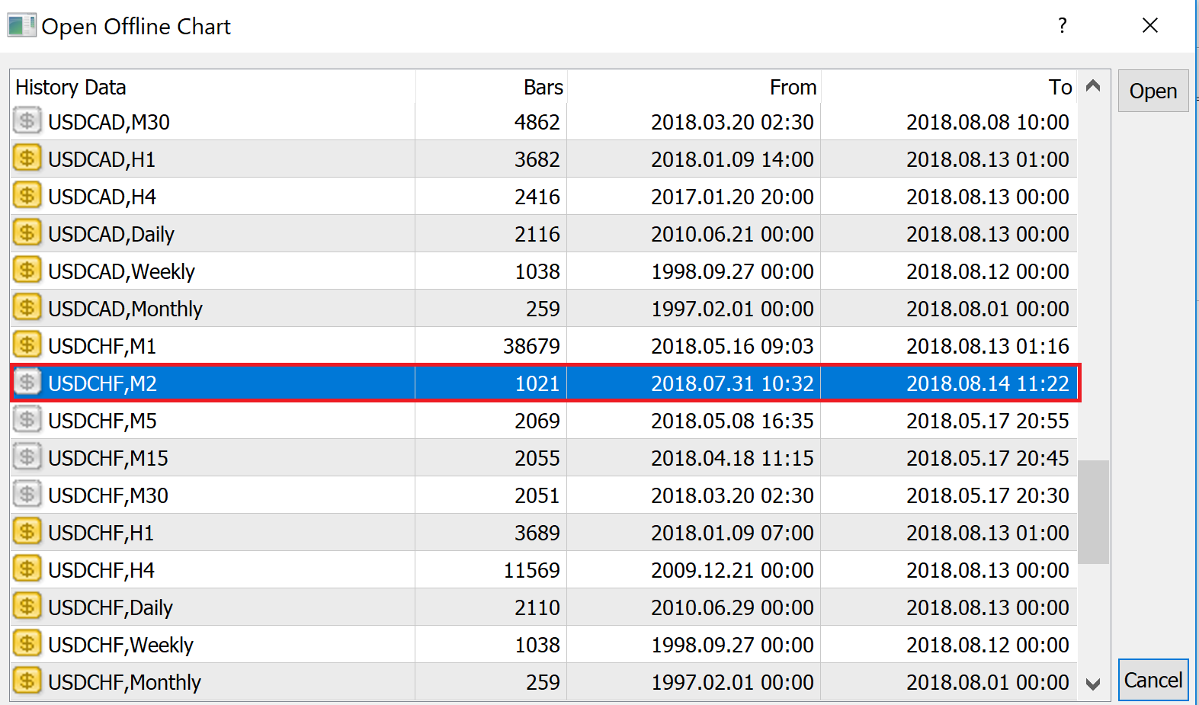The height and width of the screenshot is (705, 1199).
Task: Click the USDCHF,H4 gold dollar icon
Action: pos(27,569)
